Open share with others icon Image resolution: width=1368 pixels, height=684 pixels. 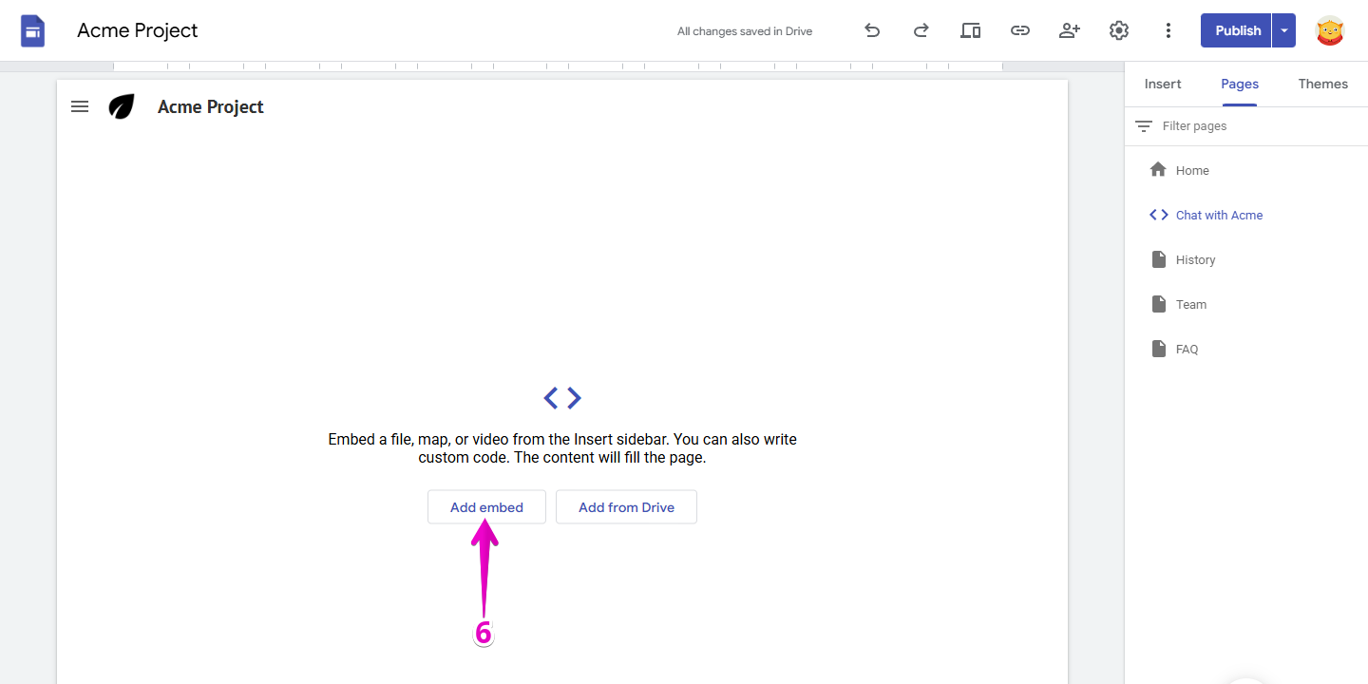pyautogui.click(x=1070, y=30)
